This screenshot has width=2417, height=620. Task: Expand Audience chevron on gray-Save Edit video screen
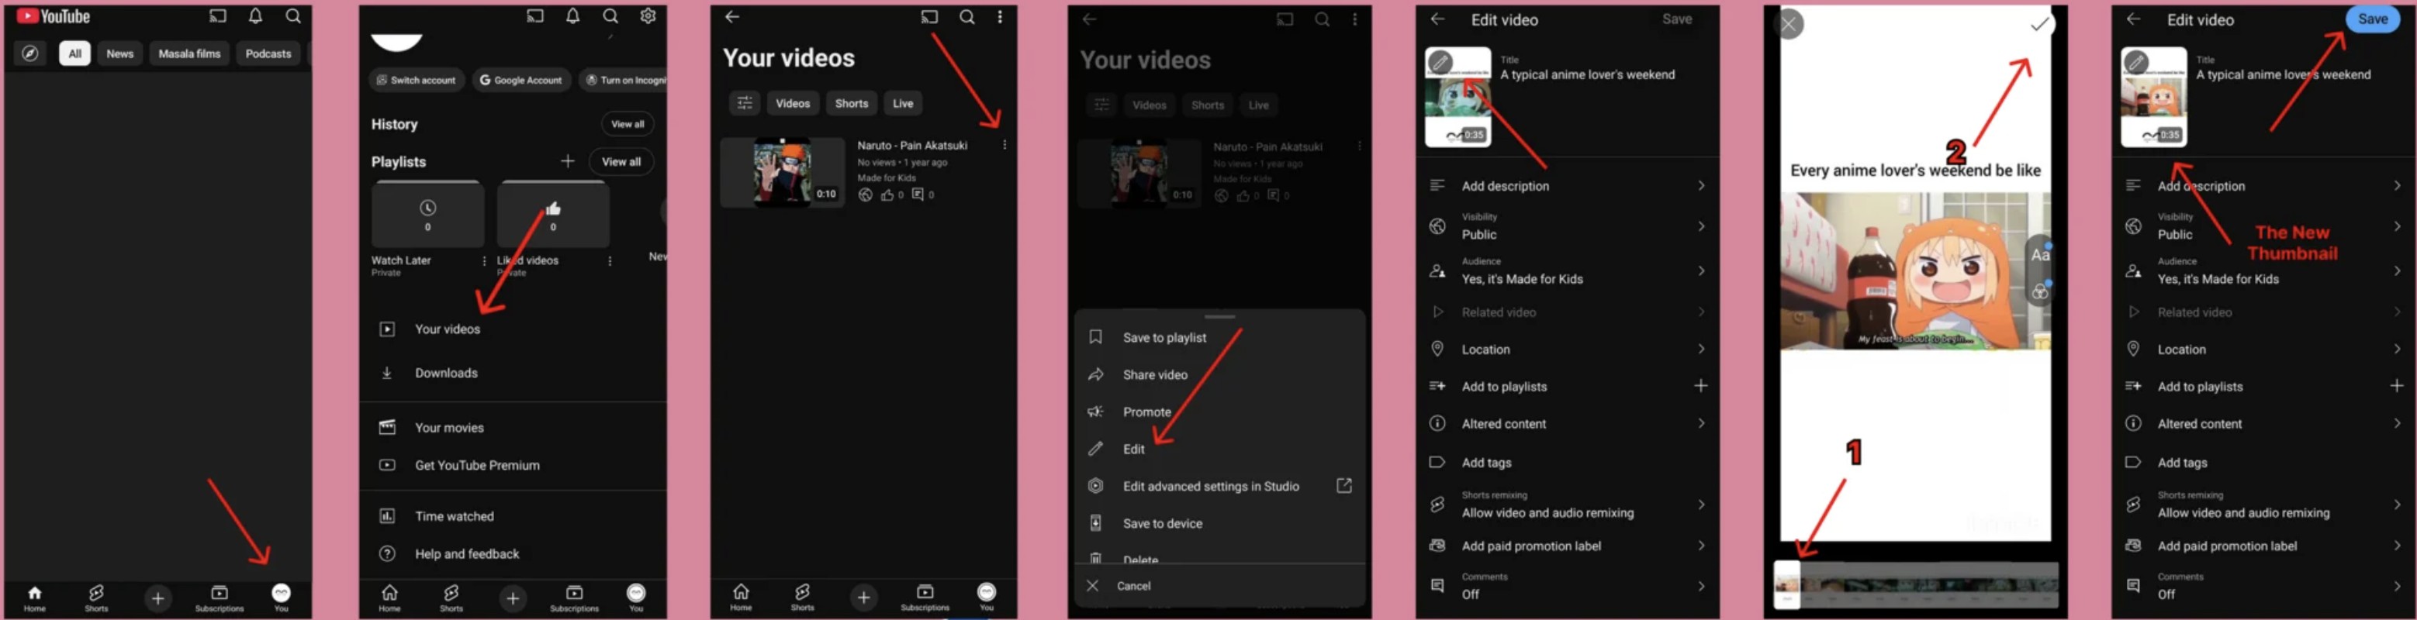tap(1701, 271)
